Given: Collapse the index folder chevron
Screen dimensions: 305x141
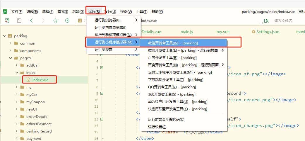Looking at the screenshot, I should click(x=16, y=72).
